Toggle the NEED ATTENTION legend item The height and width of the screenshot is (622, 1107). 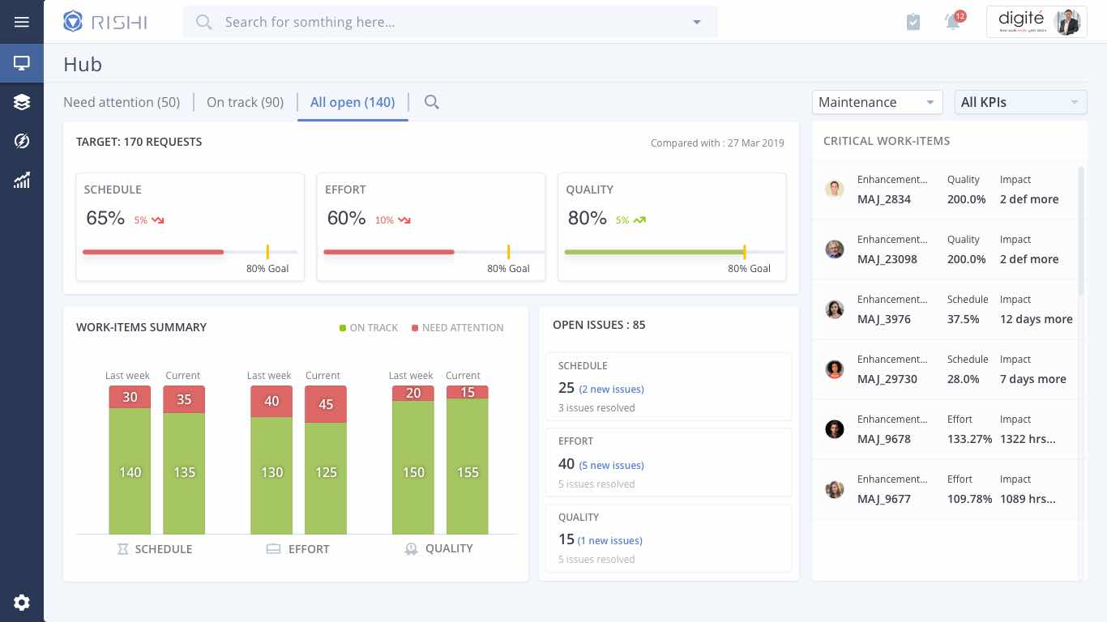(458, 328)
